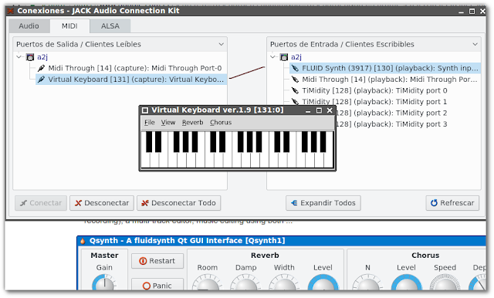The width and height of the screenshot is (494, 298).
Task: Click Restart button in Qsynth window
Action: 157,261
